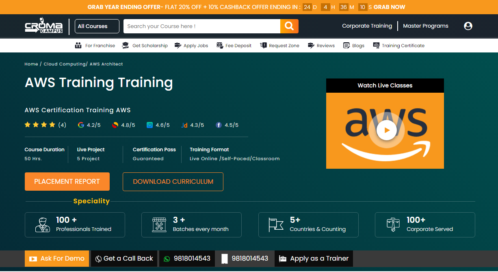Image resolution: width=498 pixels, height=272 pixels.
Task: Click the Justdial Jd rating icon
Action: click(184, 125)
